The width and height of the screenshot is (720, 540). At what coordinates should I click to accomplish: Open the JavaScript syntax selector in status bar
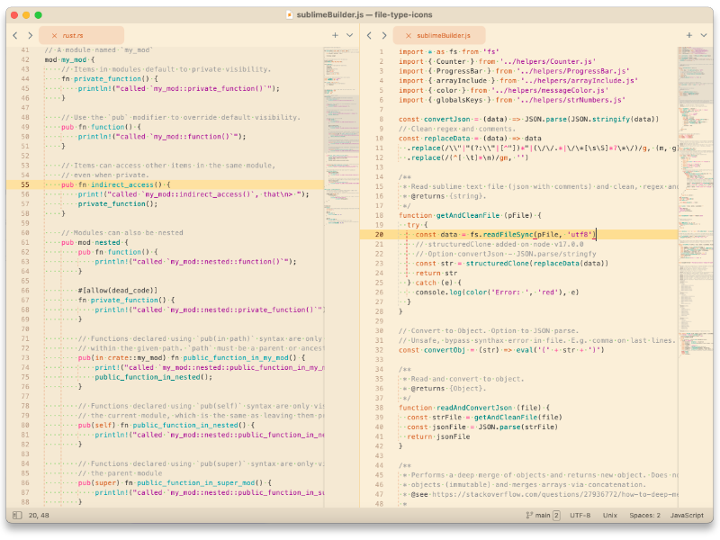pos(687,515)
